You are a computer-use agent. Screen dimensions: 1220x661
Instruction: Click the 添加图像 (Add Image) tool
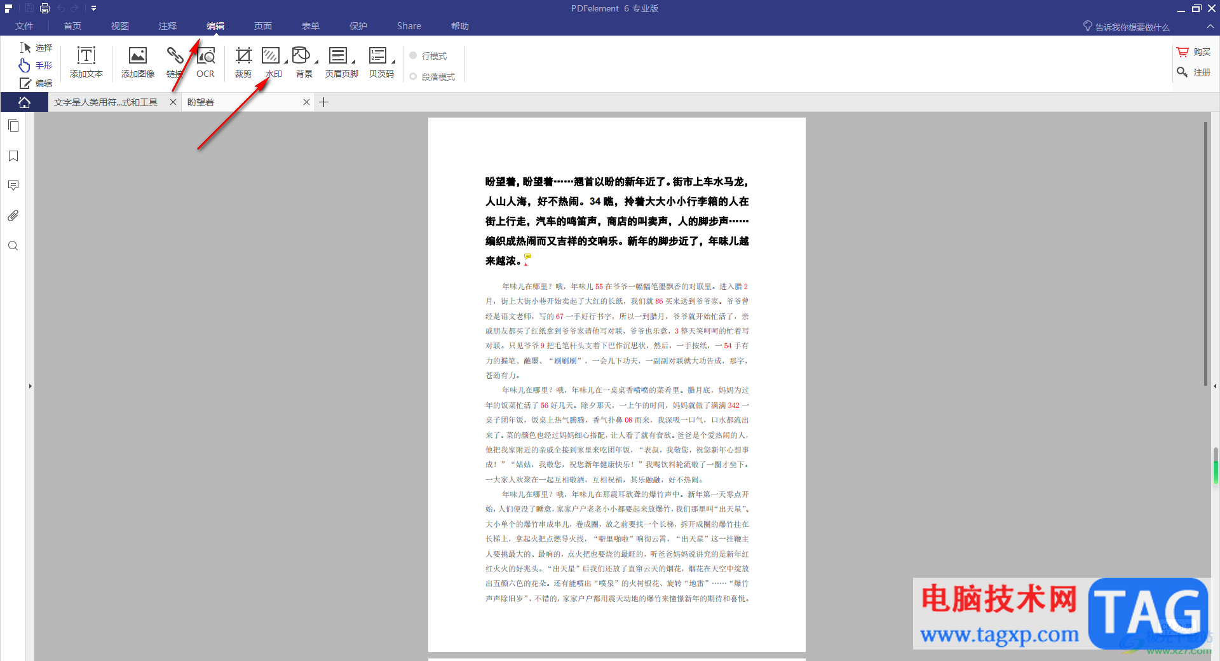[138, 62]
